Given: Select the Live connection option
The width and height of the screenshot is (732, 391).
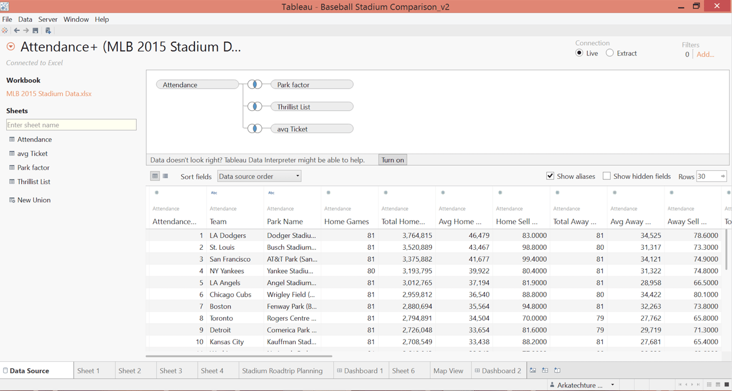Looking at the screenshot, I should pyautogui.click(x=579, y=53).
